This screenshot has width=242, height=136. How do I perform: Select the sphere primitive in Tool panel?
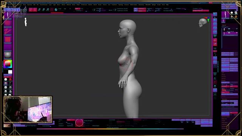[232, 12]
